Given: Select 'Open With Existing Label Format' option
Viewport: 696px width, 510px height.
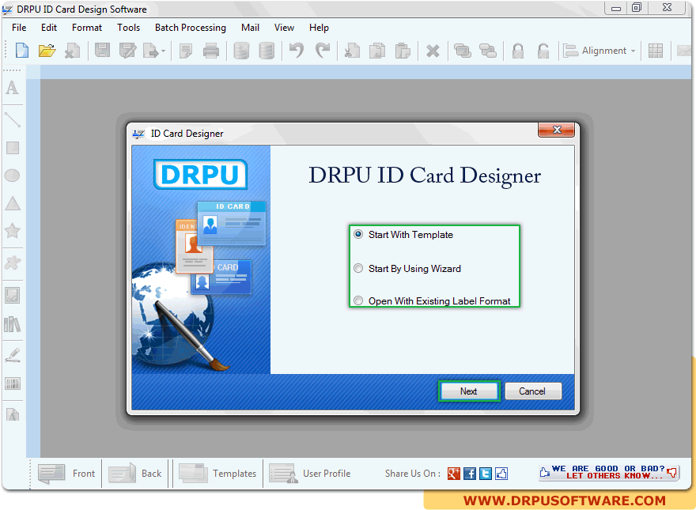Looking at the screenshot, I should coord(432,301).
